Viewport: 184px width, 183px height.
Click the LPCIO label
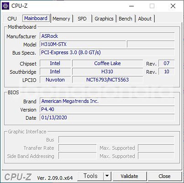coord(29,80)
